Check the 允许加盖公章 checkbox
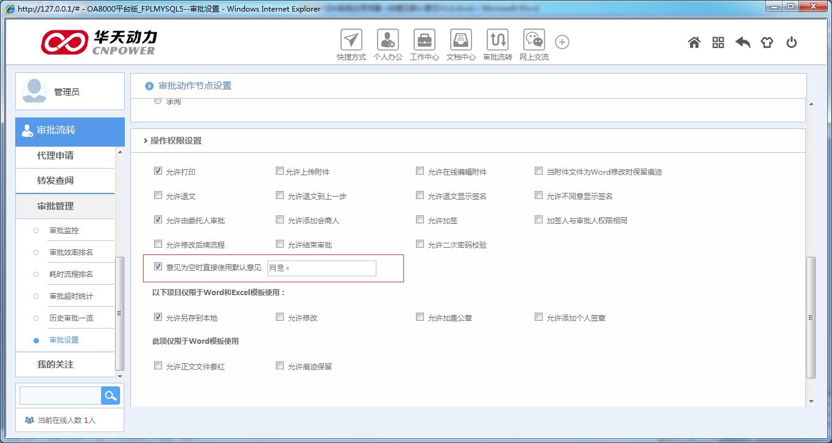 (x=420, y=317)
